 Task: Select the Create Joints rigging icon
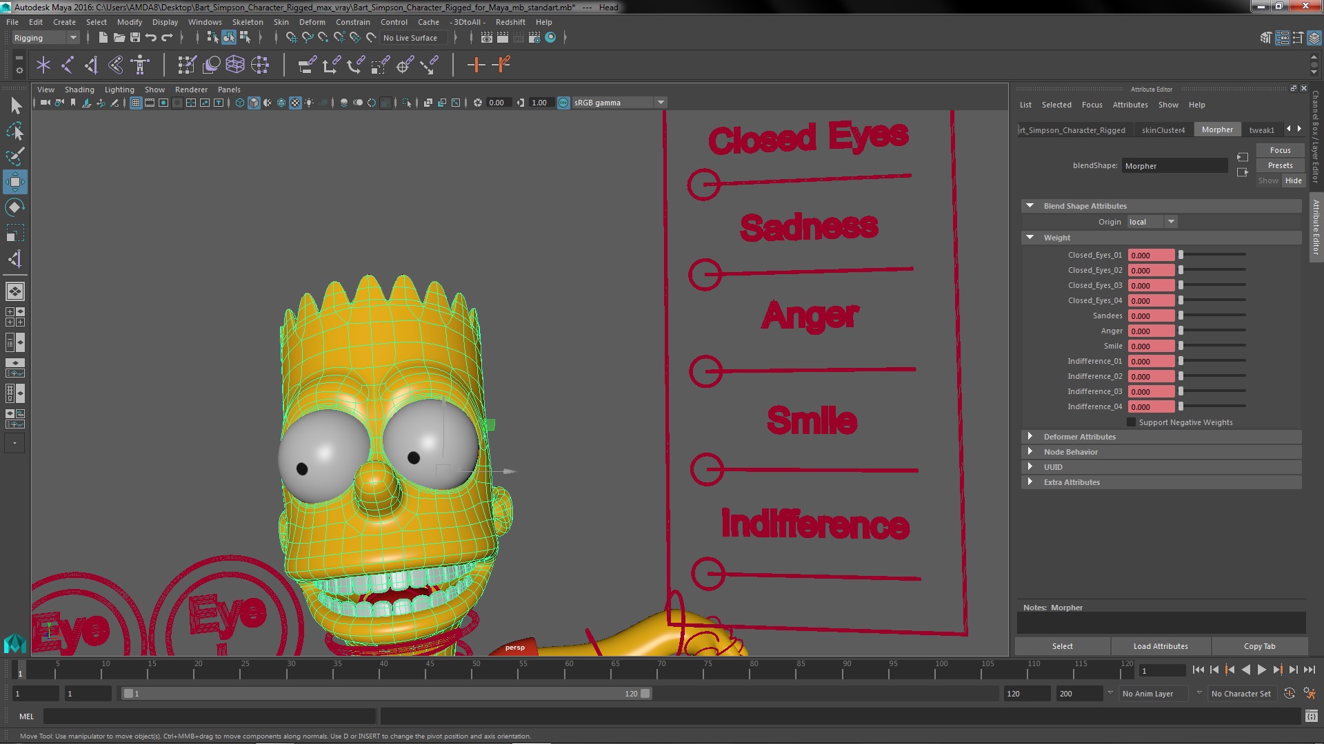[x=68, y=65]
